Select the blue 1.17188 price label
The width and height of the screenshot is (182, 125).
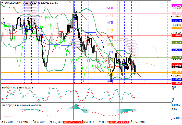pyautogui.click(x=176, y=20)
